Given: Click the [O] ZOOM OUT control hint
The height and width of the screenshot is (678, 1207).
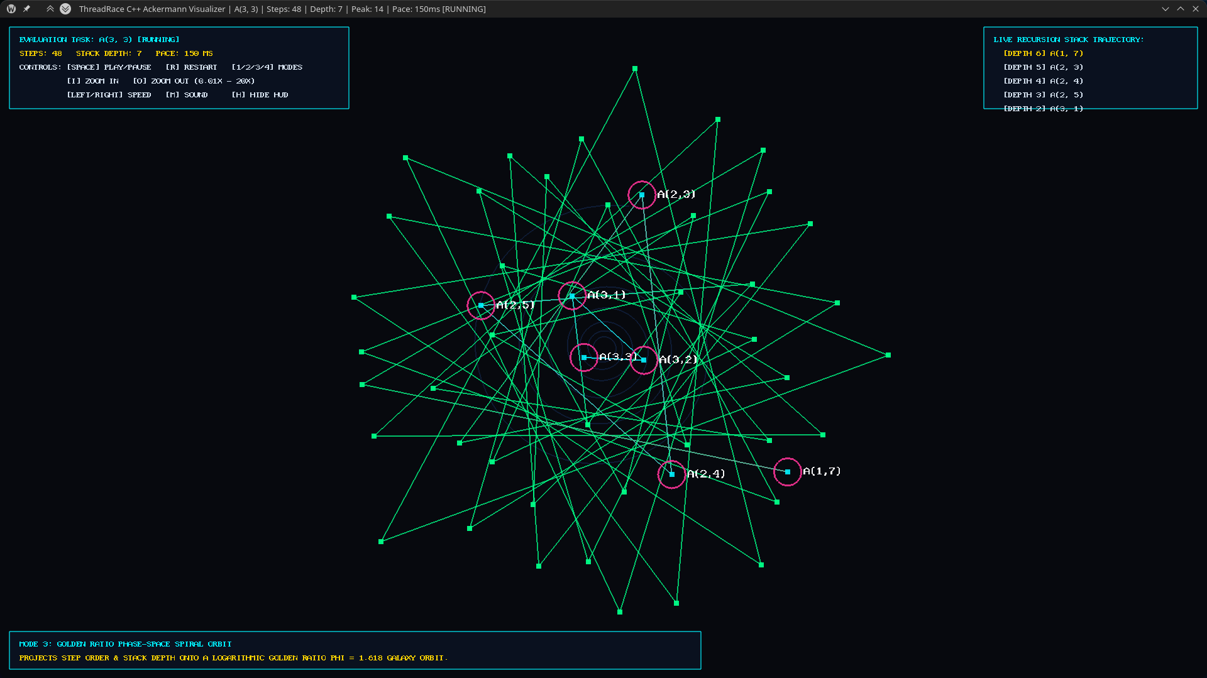Looking at the screenshot, I should click(x=194, y=81).
